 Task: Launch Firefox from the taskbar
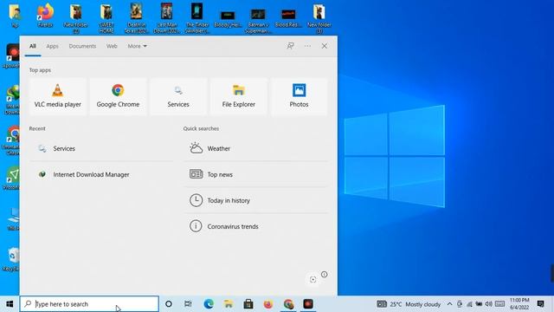tap(268, 304)
